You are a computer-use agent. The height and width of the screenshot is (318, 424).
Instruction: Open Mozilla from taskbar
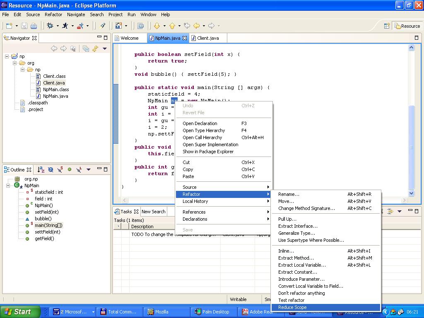coord(166,312)
